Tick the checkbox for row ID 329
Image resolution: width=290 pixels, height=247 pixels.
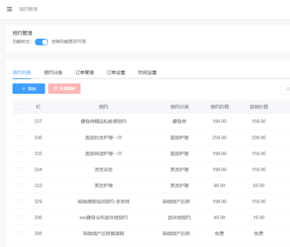click(x=19, y=202)
